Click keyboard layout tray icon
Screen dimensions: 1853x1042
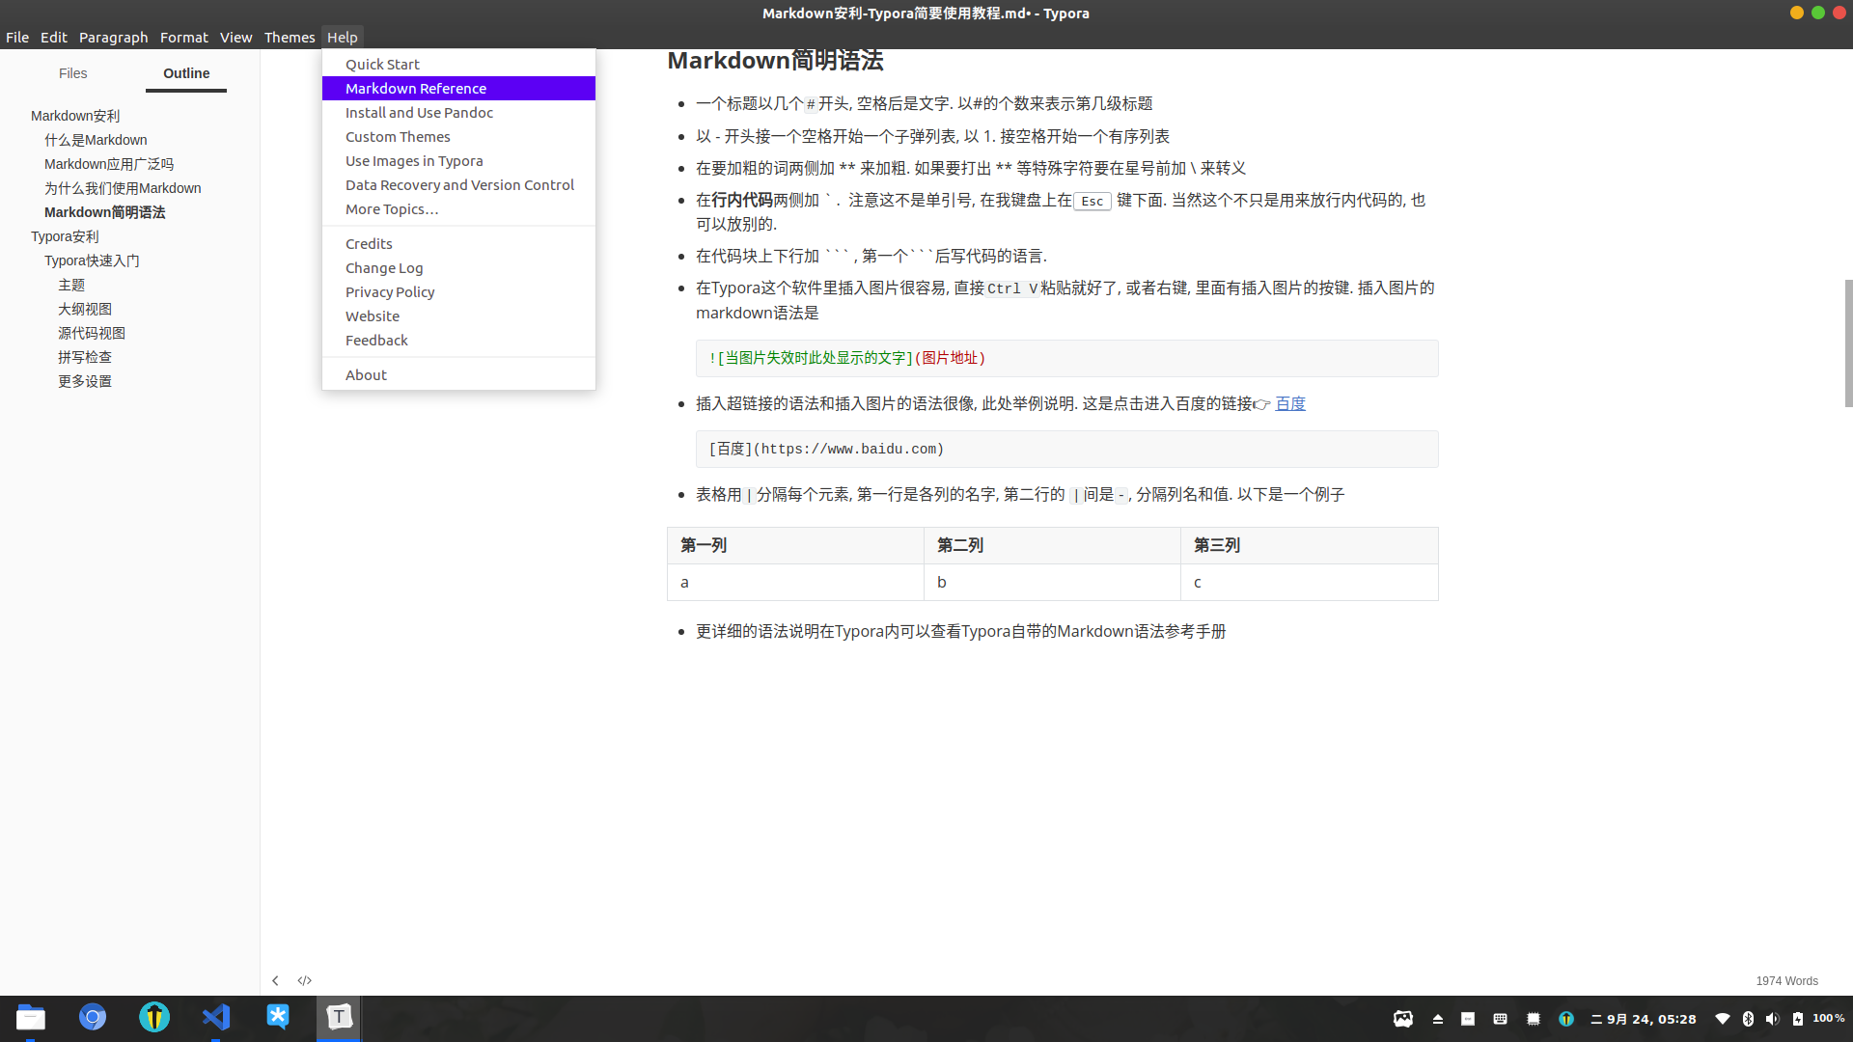click(1500, 1019)
